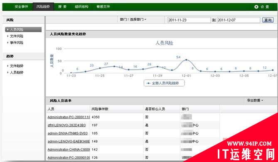The image size is (278, 162).
Task: Open the Administrator-CHINA-C800 person link
Action: (69, 150)
